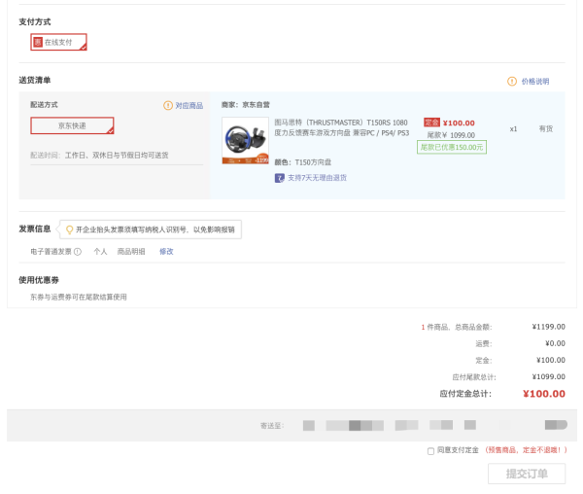Click the 寄送至 label
583x494 pixels.
pos(272,426)
